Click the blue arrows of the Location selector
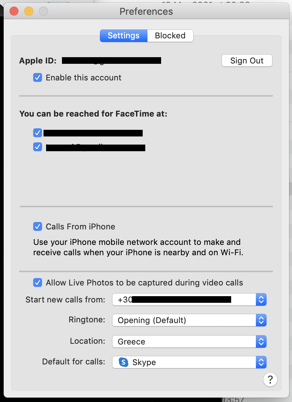 261,342
